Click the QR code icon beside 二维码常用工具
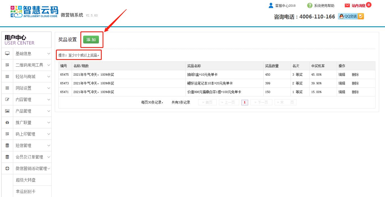Screen dimensions: 385x197 [x=7, y=65]
